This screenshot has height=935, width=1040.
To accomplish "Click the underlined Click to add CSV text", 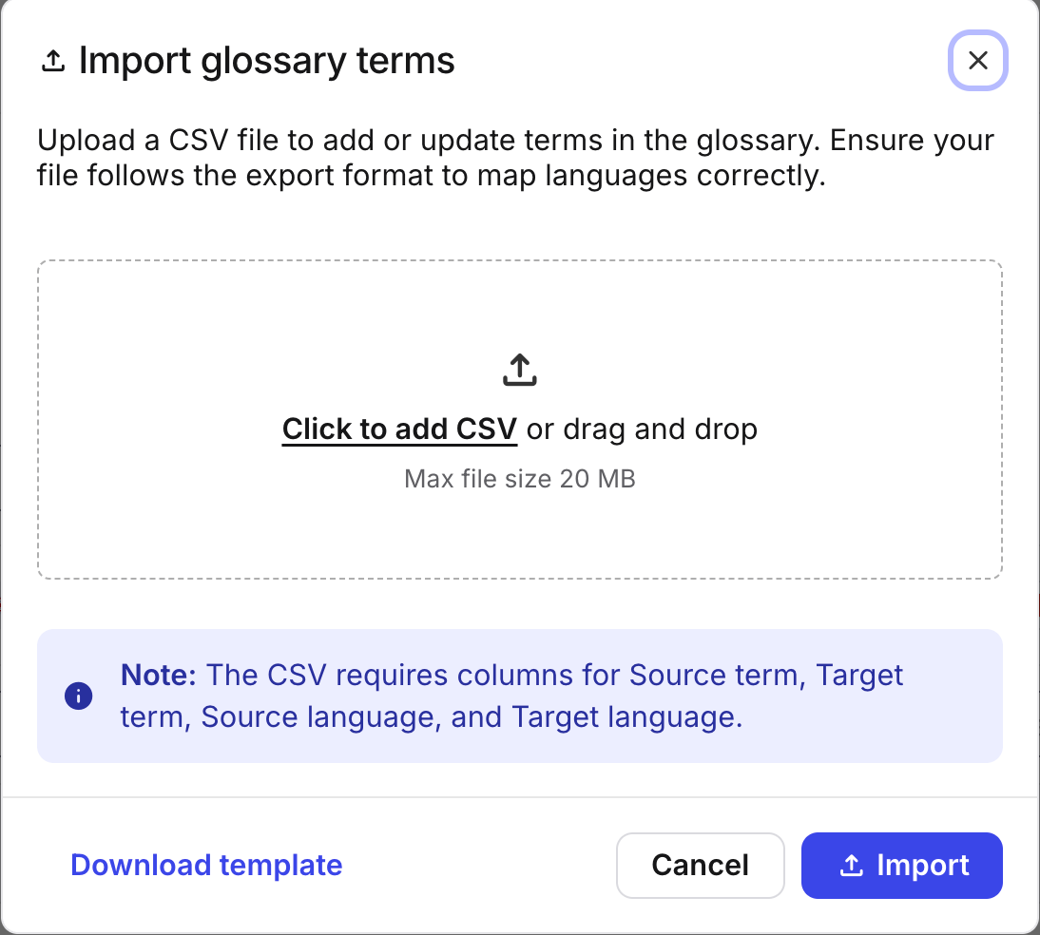I will (399, 429).
